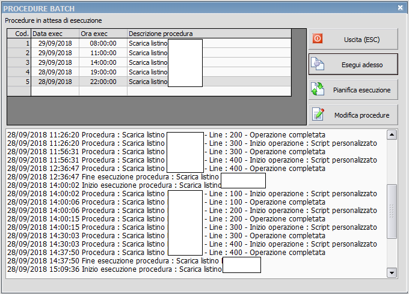Click log line 14:30:03 Line 400 Inizio operazione
The width and height of the screenshot is (409, 294).
coord(192,244)
